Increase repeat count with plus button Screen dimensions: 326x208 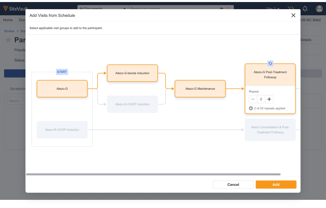pyautogui.click(x=269, y=99)
